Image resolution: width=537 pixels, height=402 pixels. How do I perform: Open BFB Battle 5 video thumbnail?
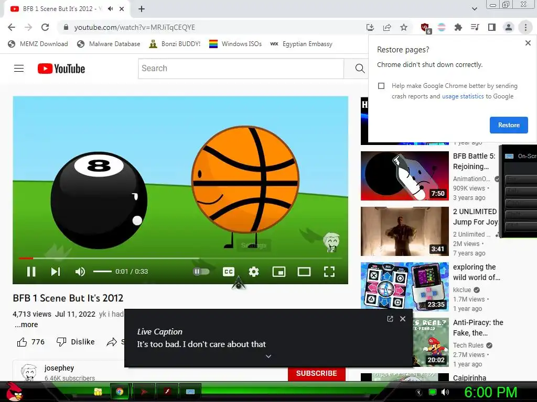click(x=404, y=176)
